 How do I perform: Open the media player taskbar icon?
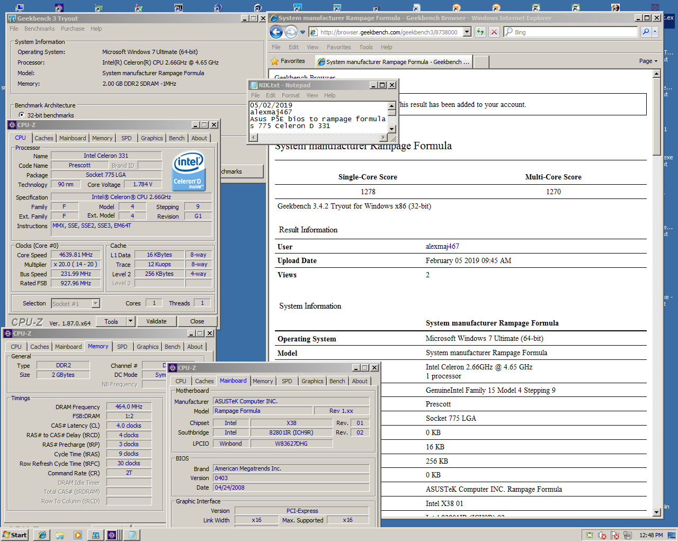point(78,535)
